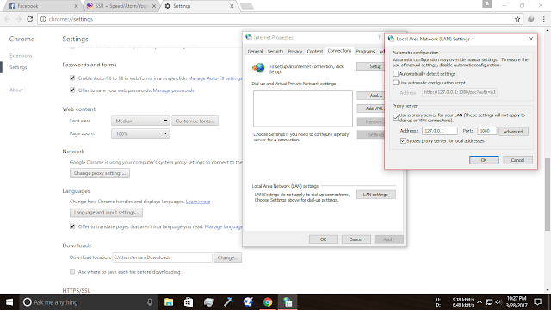The image size is (551, 310).
Task: Click the Cortana microphone icon
Action: tap(150, 302)
